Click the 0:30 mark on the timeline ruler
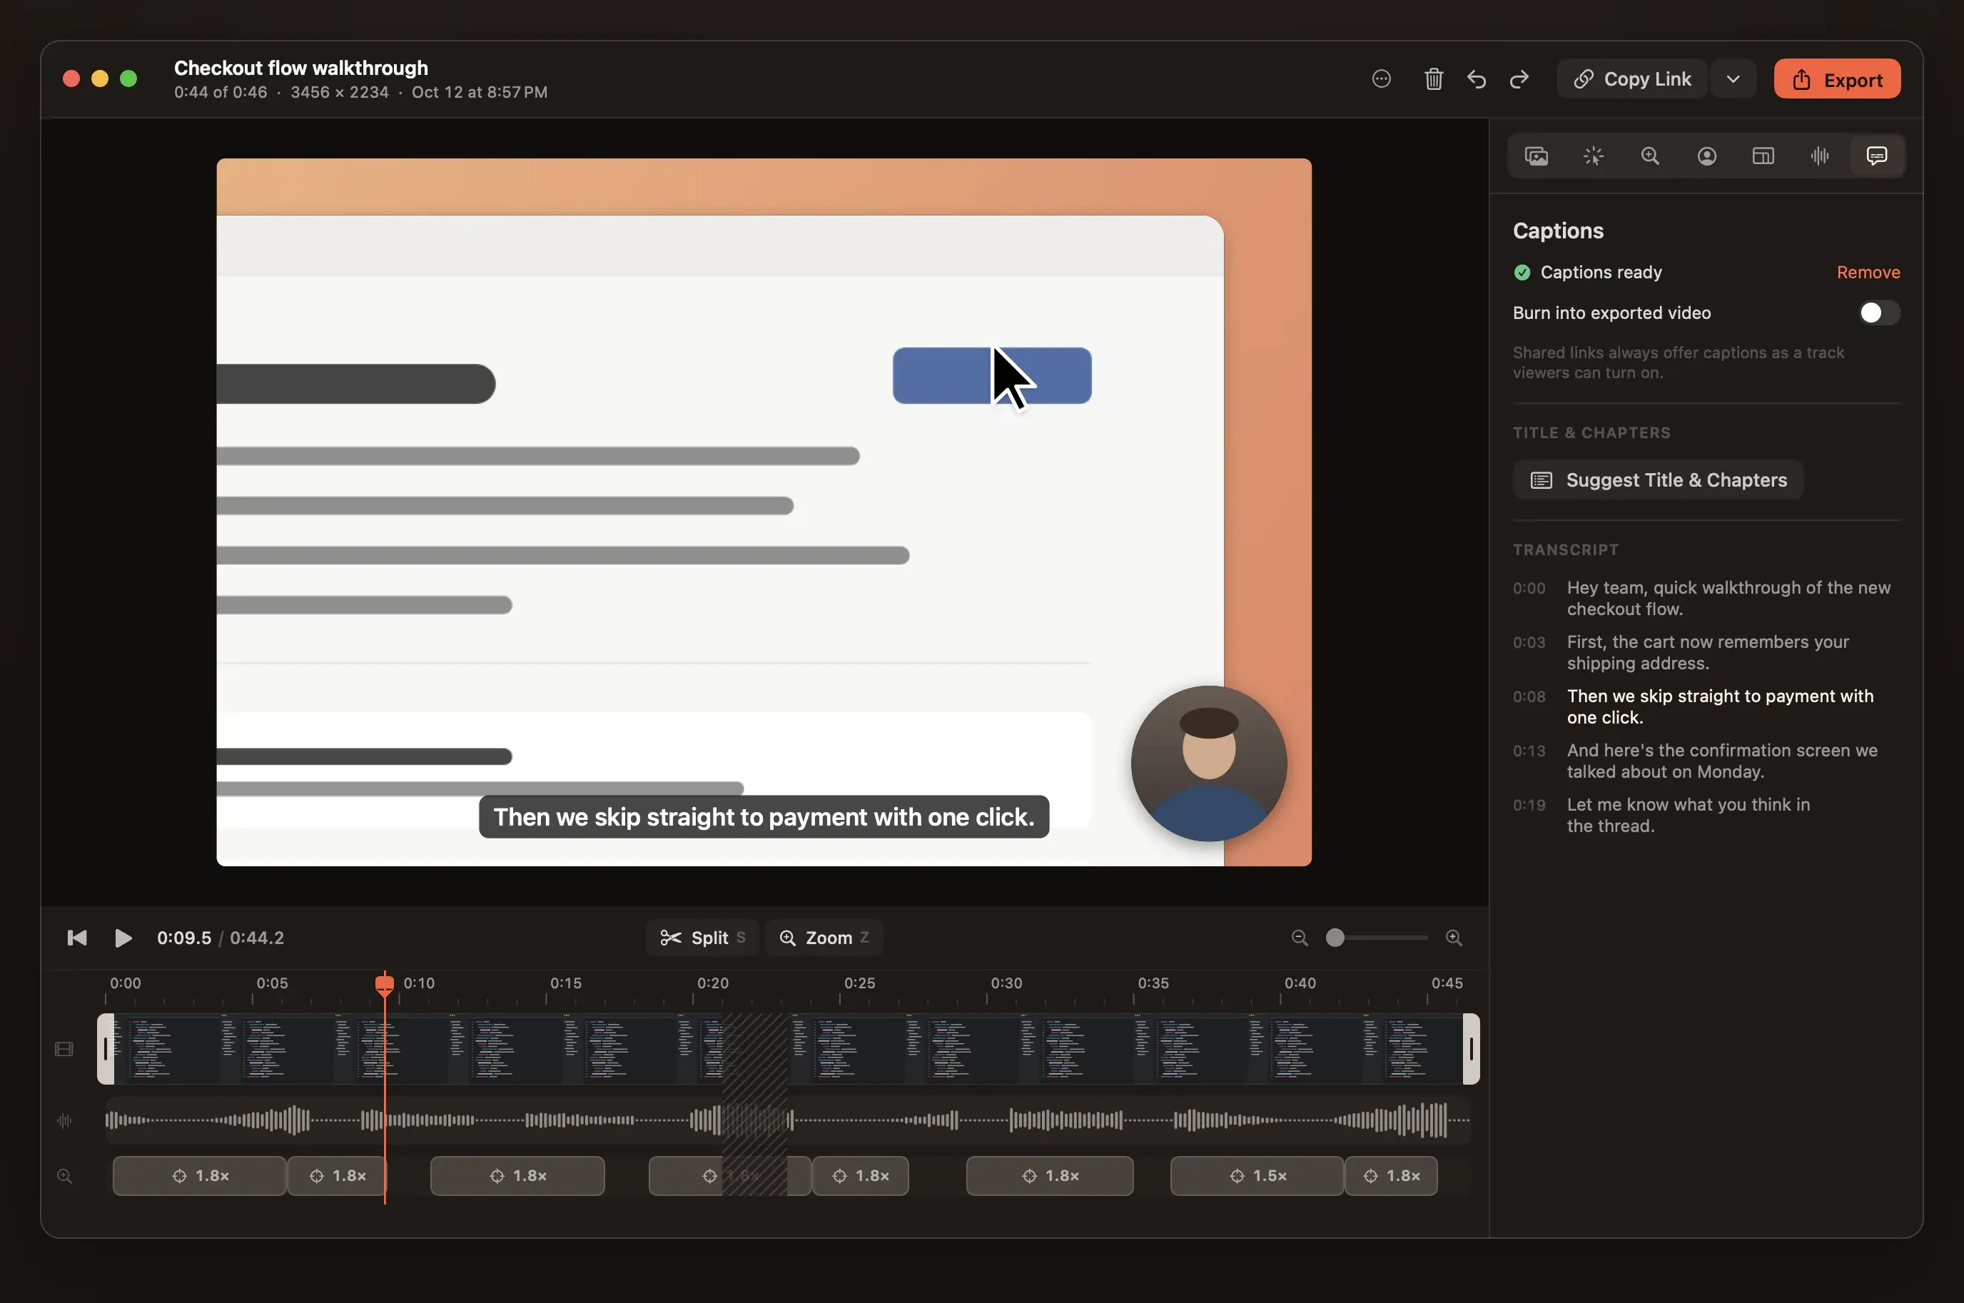The height and width of the screenshot is (1303, 1964). [x=1006, y=984]
